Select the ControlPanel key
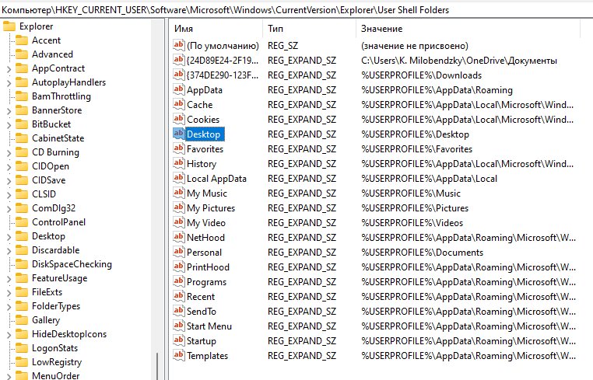593x380 pixels. [x=58, y=222]
